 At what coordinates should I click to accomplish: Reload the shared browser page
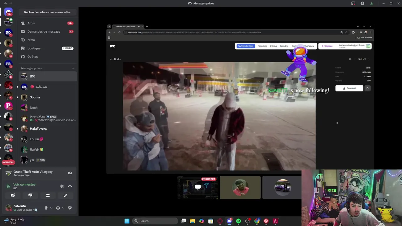point(119,32)
